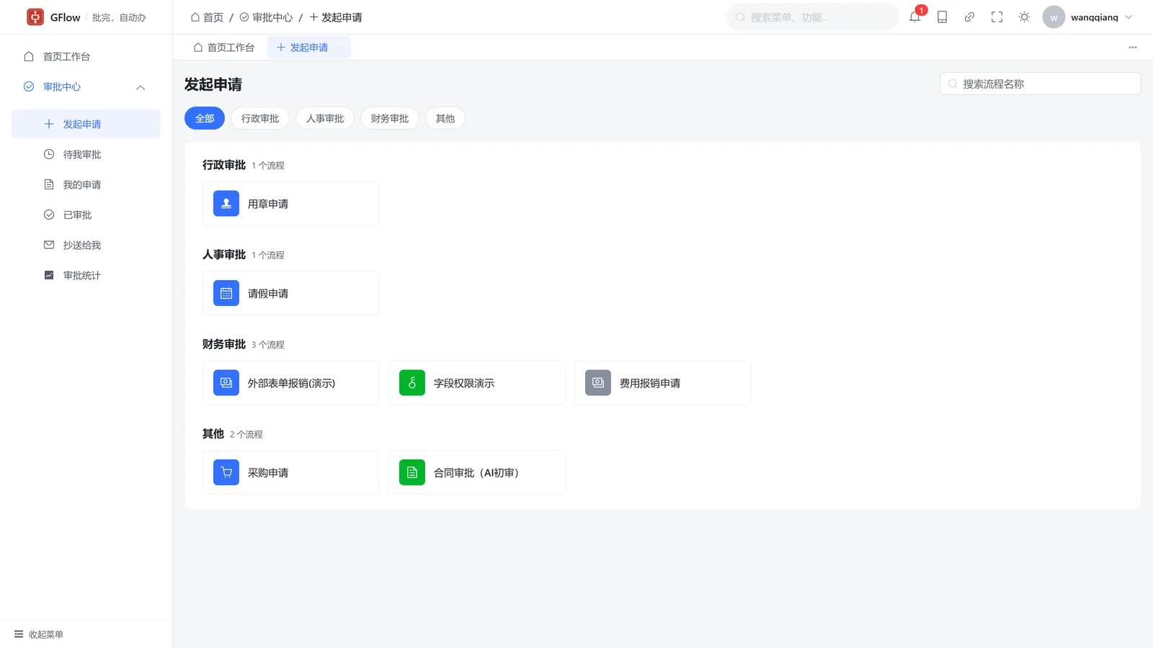
Task: Filter by 人事审批 category
Action: (325, 119)
